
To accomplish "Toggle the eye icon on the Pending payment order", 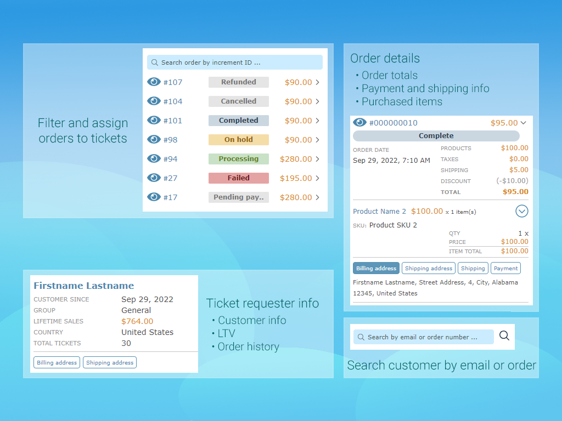I will click(154, 197).
